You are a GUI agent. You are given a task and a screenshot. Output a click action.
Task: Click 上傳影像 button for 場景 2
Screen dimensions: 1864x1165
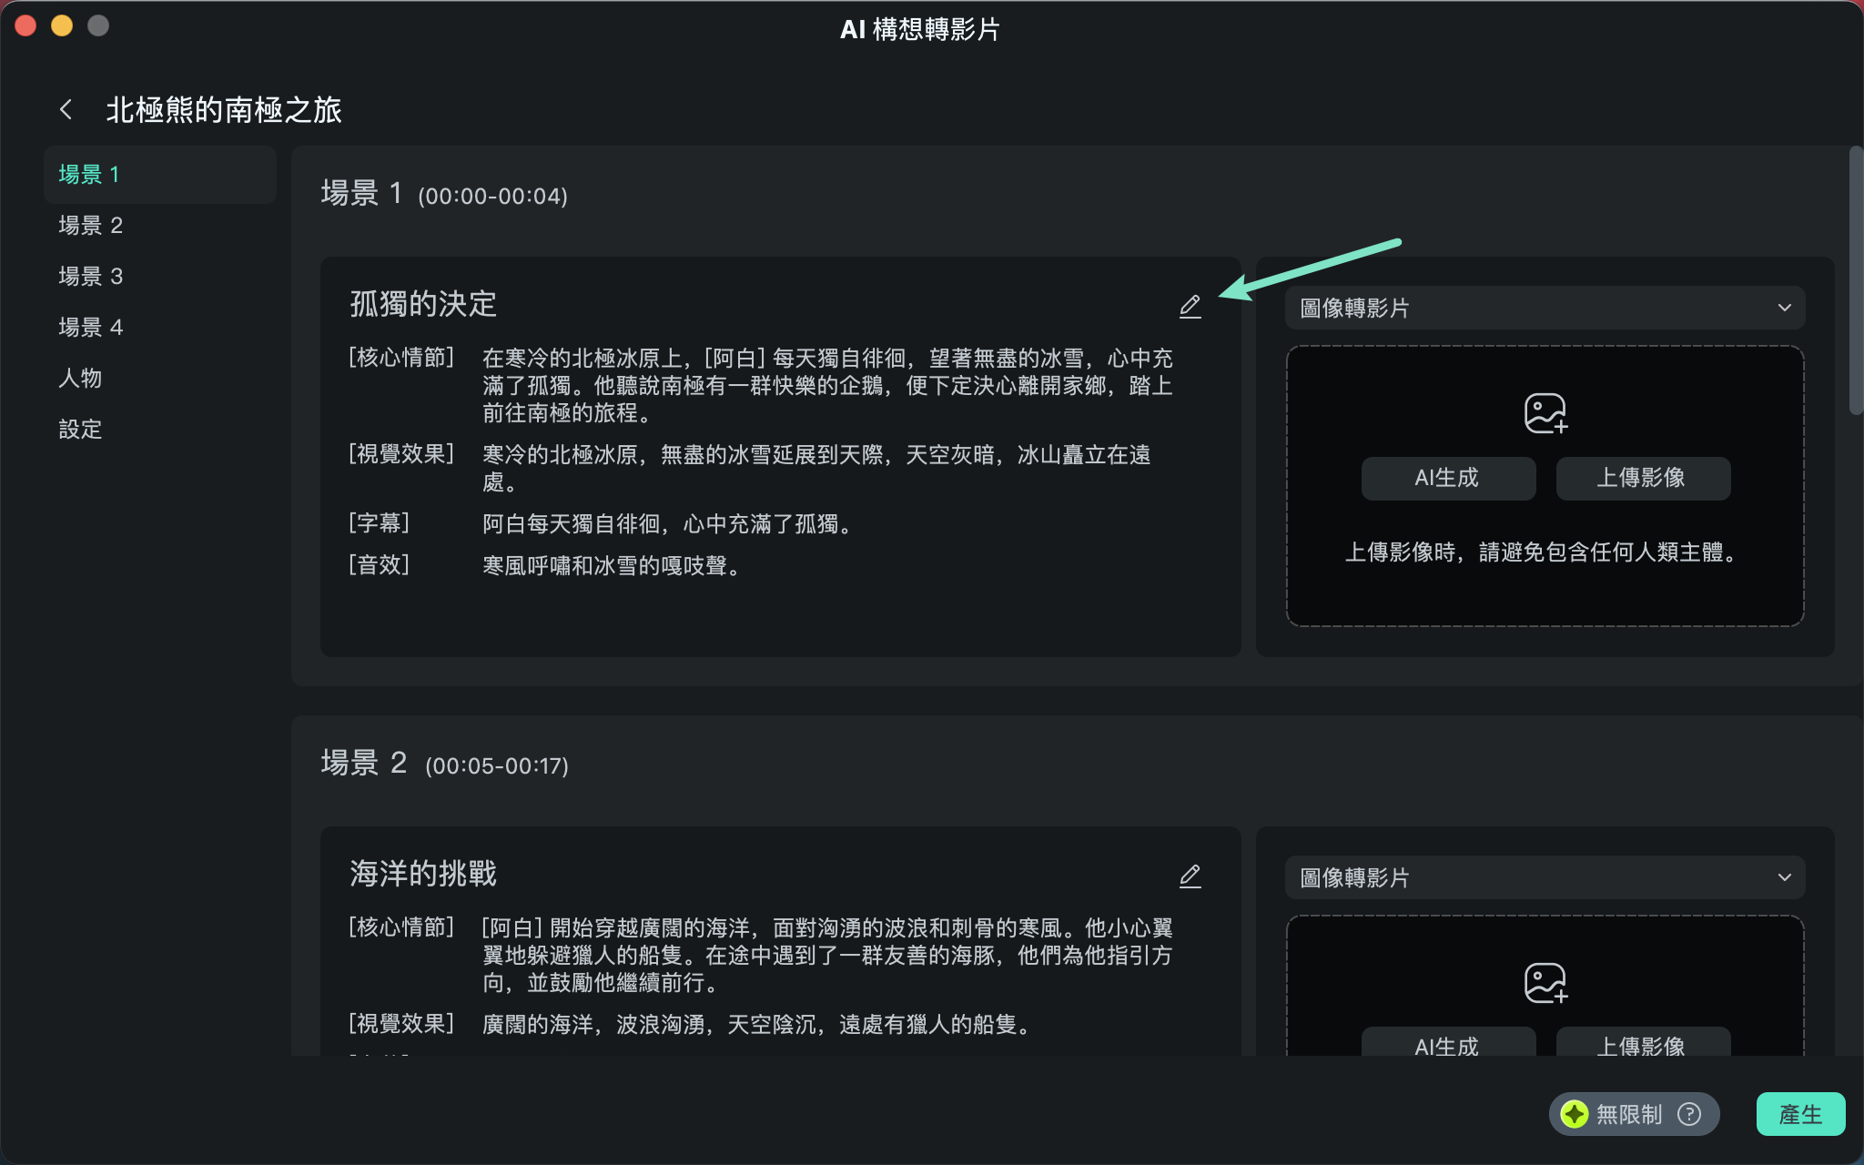[x=1643, y=1042]
